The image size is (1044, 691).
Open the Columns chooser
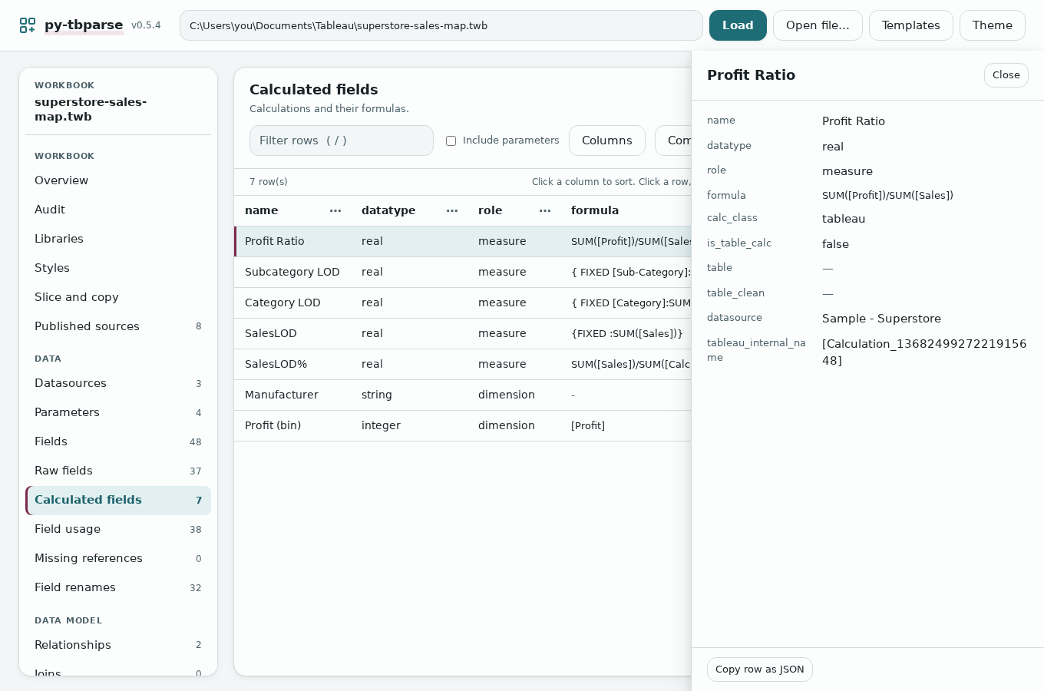[x=606, y=141]
